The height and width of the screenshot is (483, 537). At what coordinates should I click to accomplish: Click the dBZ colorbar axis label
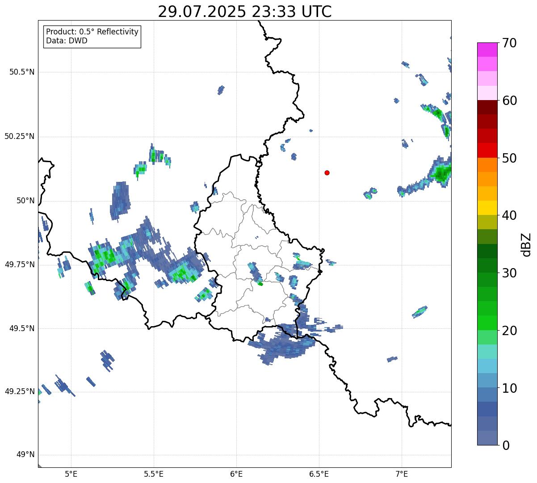(x=527, y=244)
